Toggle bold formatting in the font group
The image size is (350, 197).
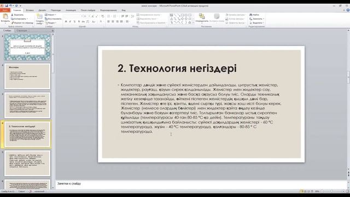[x=66, y=22]
